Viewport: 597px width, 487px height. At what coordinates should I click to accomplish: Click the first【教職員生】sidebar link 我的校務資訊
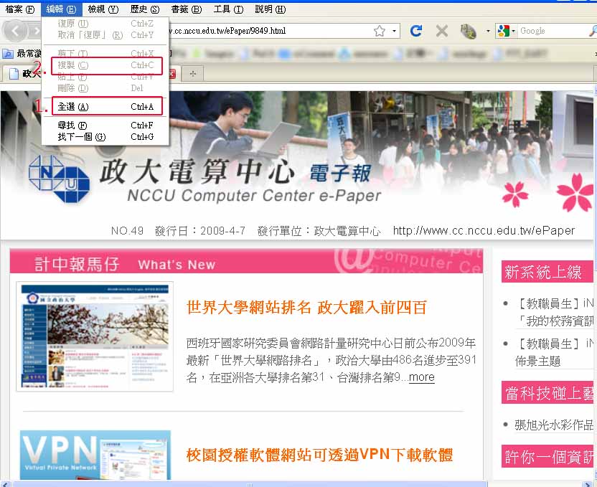coord(555,312)
